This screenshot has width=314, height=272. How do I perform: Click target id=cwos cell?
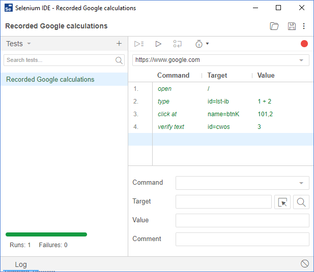point(218,127)
